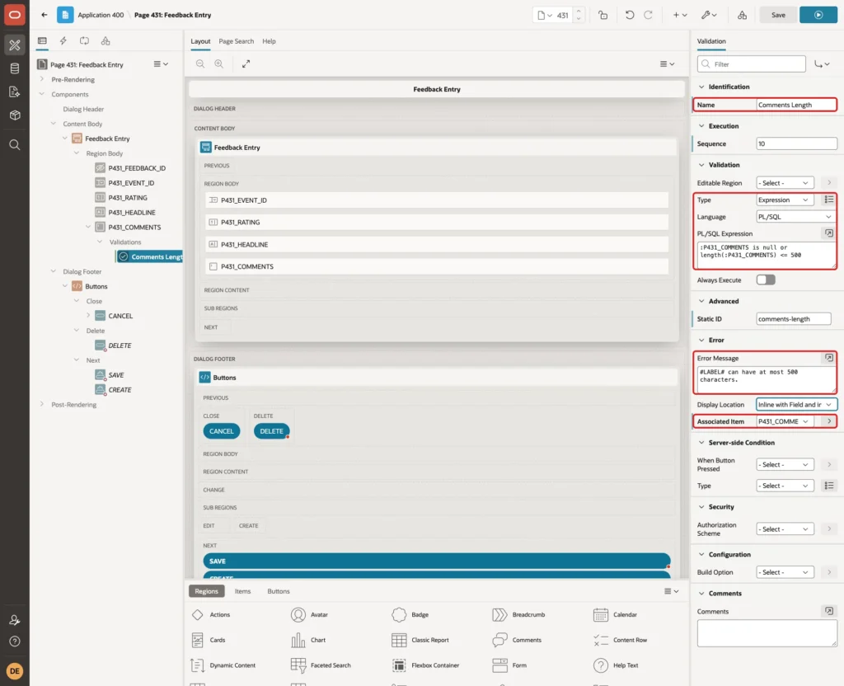Click the Sequence input field
The height and width of the screenshot is (686, 844).
796,143
